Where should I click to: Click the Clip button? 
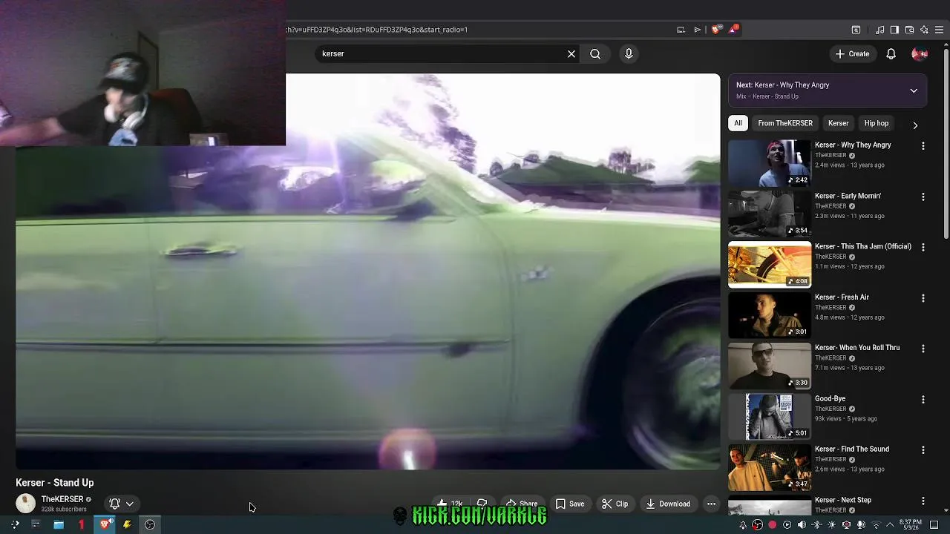[x=615, y=504]
